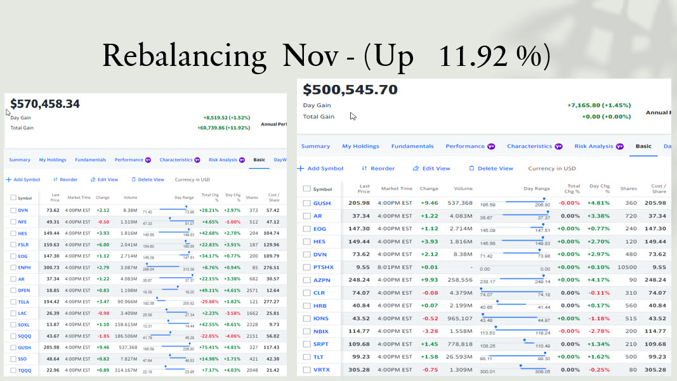Sort by Last Price column in right portfolio
677x381 pixels.
[x=364, y=188]
